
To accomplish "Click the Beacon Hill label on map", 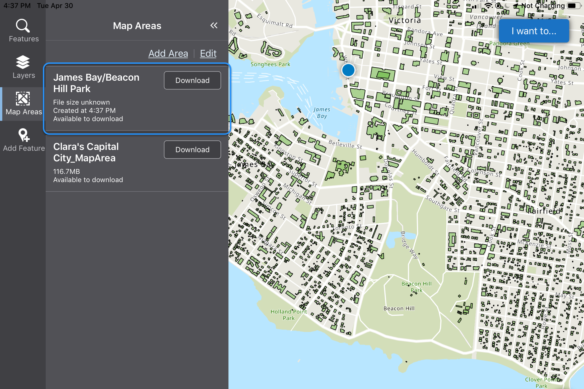I will point(399,308).
